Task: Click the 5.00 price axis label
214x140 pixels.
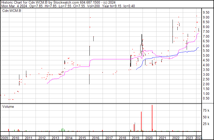Action: [206, 55]
